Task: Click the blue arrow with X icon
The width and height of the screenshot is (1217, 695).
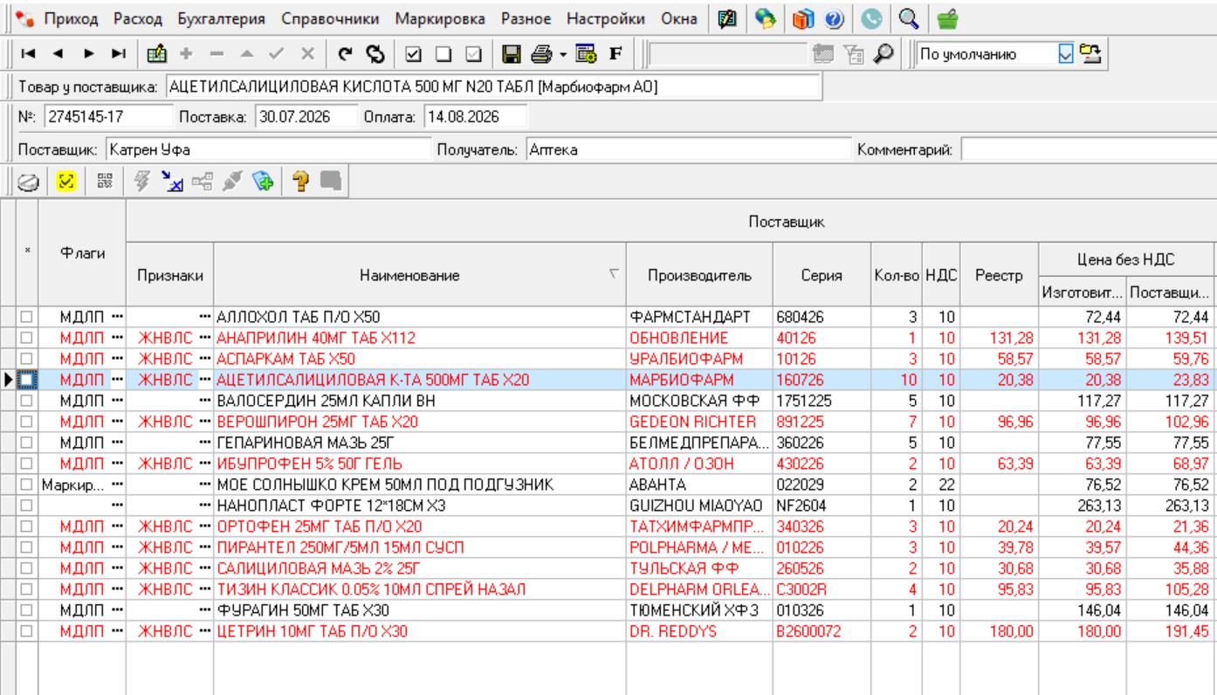Action: tap(172, 182)
